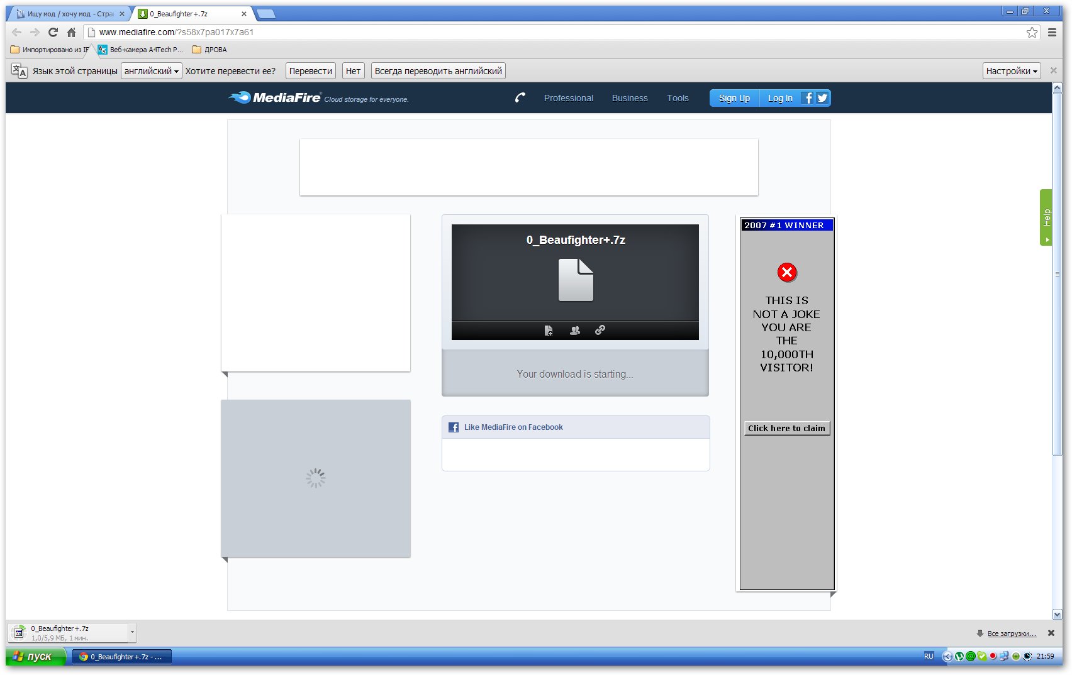This screenshot has height=675, width=1072.
Task: Open the green @ Mail.Ru Agent tray icon
Action: pos(971,656)
